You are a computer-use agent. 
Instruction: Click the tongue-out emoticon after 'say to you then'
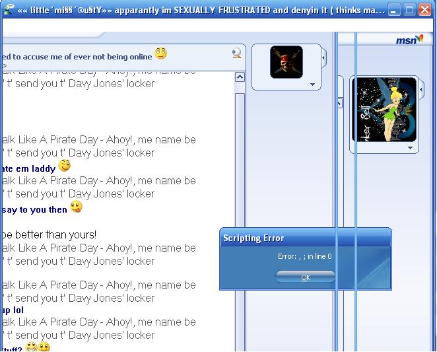(77, 207)
